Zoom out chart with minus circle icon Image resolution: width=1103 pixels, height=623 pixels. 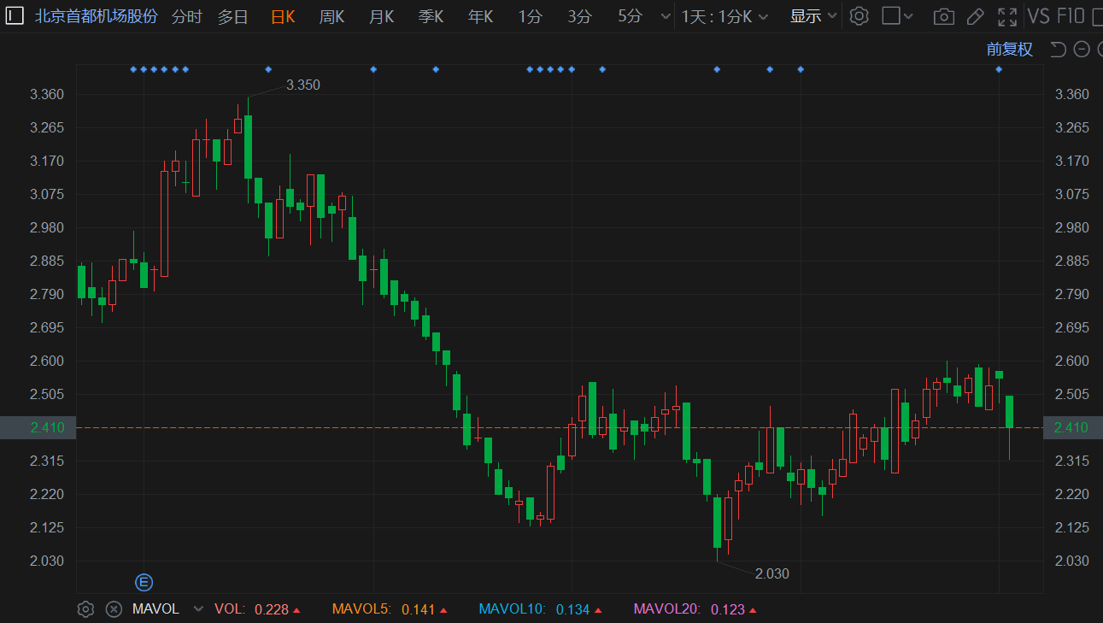[x=1082, y=50]
